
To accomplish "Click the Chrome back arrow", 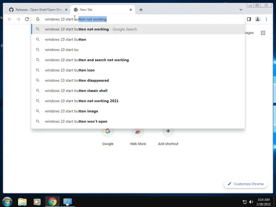I will click(10, 19).
